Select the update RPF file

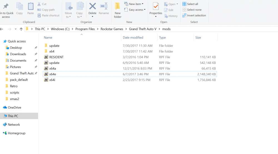point(130,63)
